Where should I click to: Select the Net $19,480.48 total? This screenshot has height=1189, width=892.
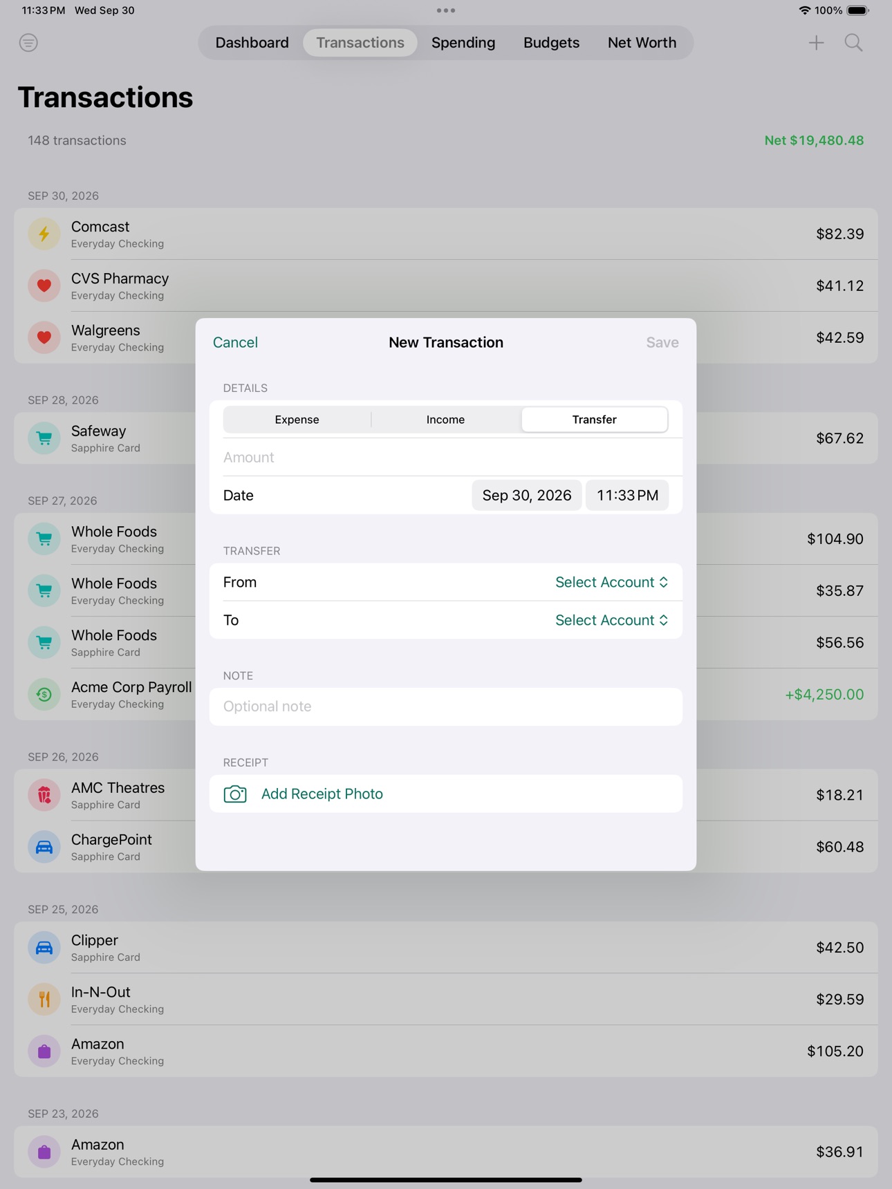[814, 140]
